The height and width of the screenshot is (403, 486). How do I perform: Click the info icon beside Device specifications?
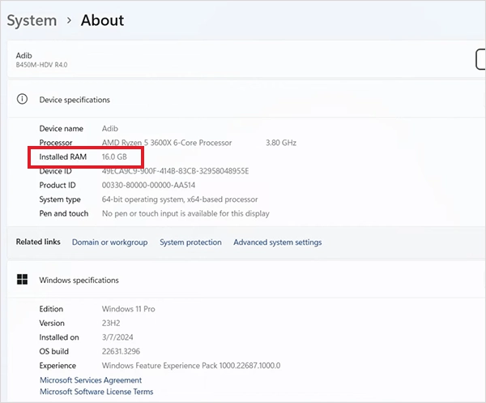22,99
